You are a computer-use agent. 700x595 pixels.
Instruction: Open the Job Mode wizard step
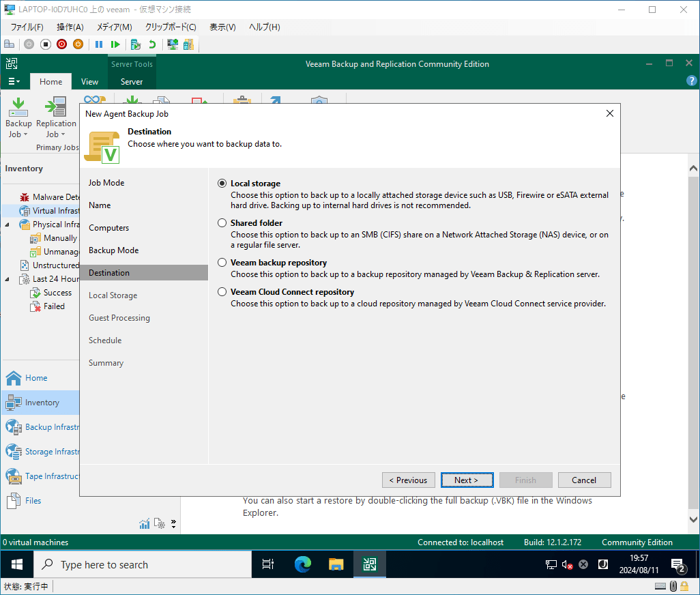[x=106, y=183]
